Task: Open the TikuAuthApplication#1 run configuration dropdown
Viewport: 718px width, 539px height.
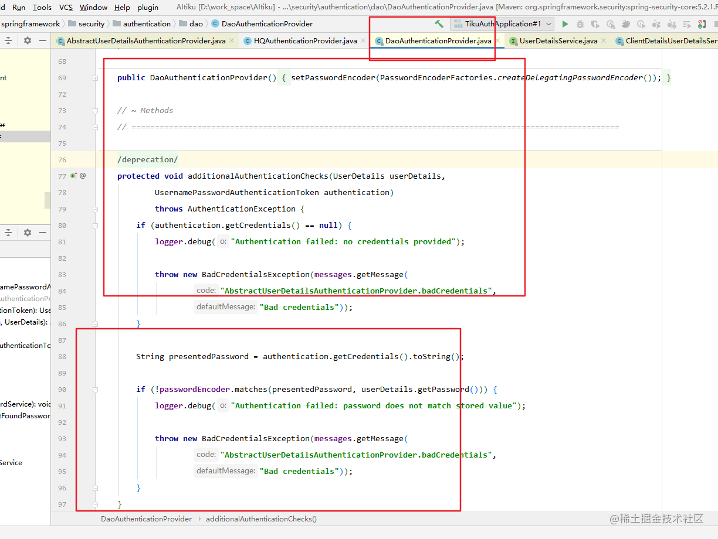Action: [548, 25]
